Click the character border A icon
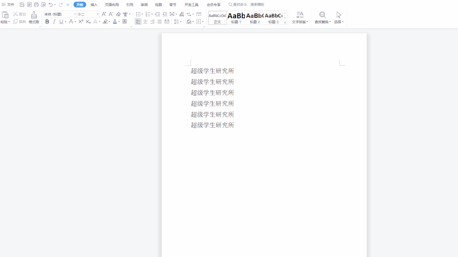 tap(125, 22)
